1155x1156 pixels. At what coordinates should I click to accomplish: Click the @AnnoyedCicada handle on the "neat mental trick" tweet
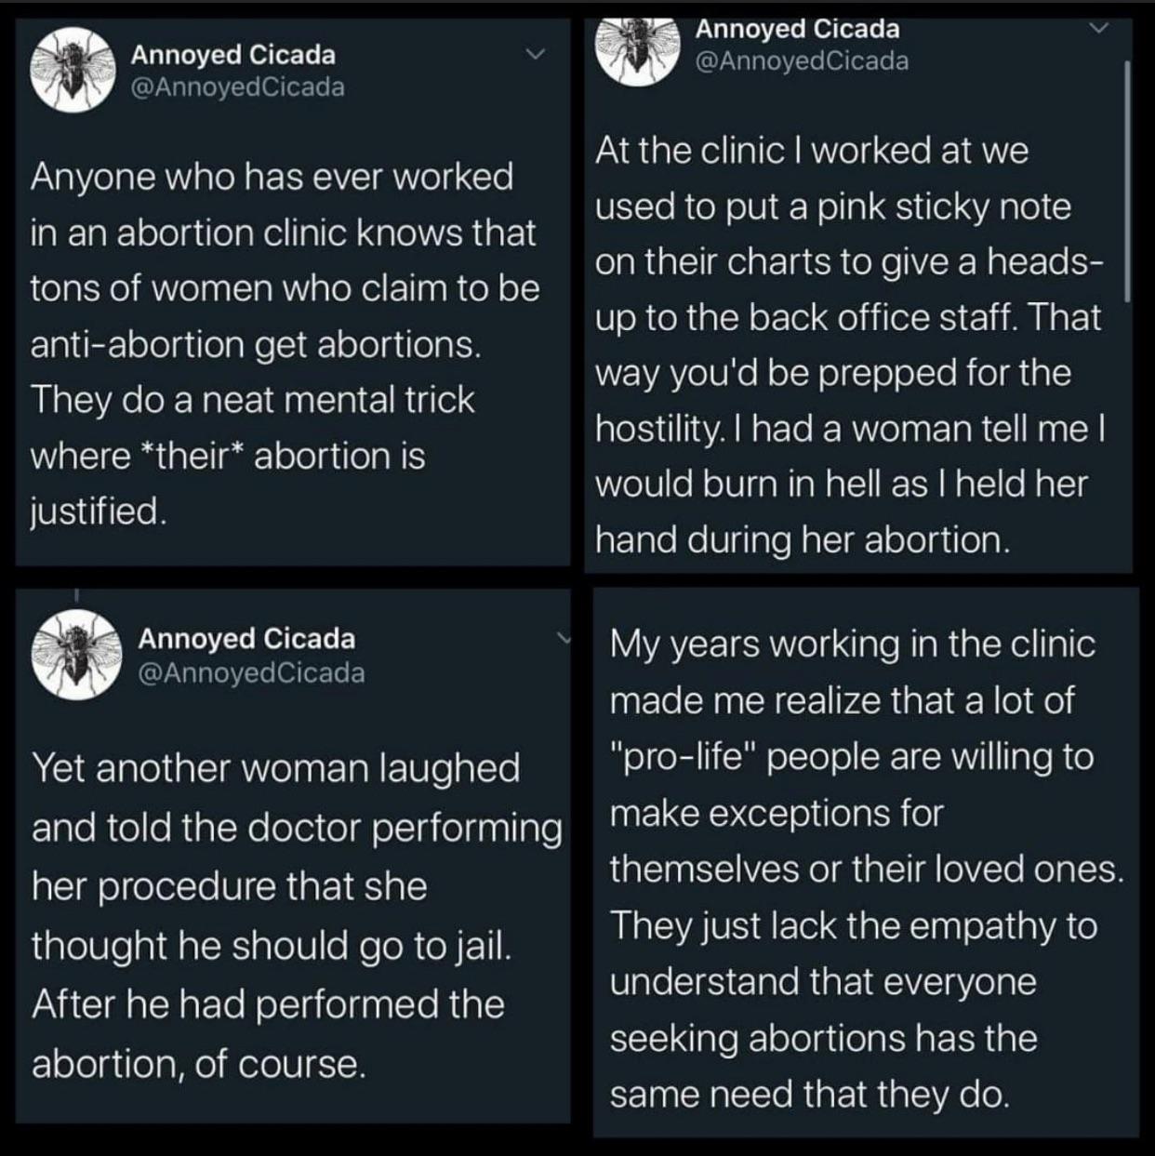(x=237, y=87)
